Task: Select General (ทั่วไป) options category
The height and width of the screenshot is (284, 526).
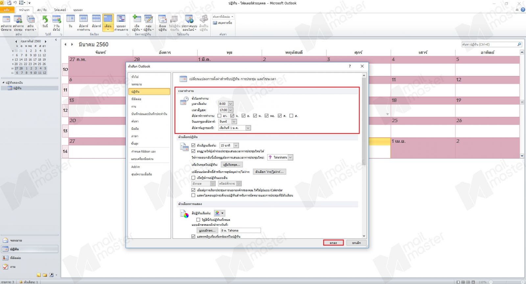Action: click(x=149, y=77)
